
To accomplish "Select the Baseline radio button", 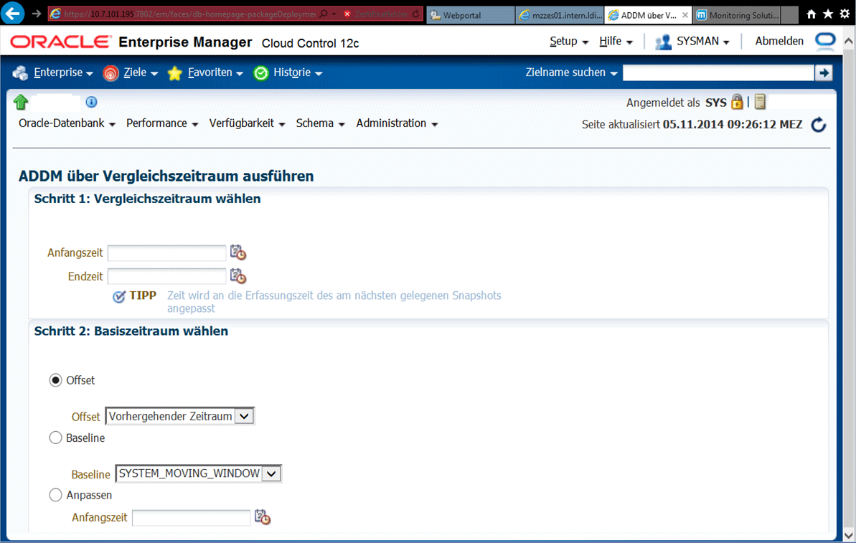I will (55, 438).
